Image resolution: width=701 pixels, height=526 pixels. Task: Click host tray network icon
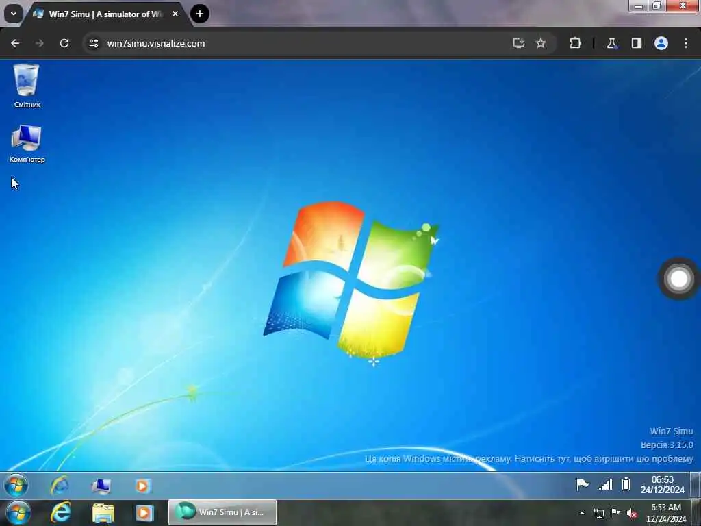[598, 513]
